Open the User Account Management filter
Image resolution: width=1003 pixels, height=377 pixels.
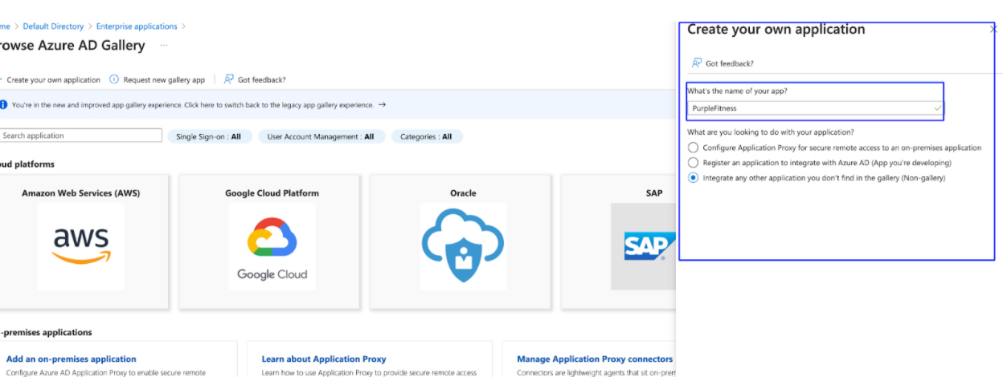coord(321,136)
